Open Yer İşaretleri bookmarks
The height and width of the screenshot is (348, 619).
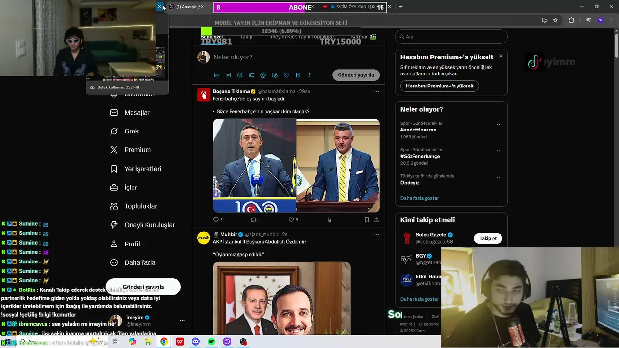click(x=136, y=169)
